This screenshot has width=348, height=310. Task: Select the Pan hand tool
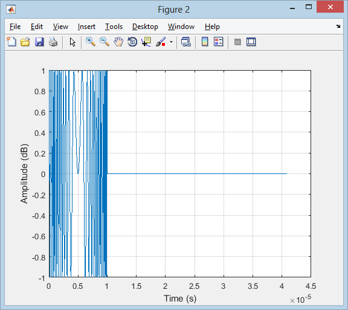(x=118, y=42)
